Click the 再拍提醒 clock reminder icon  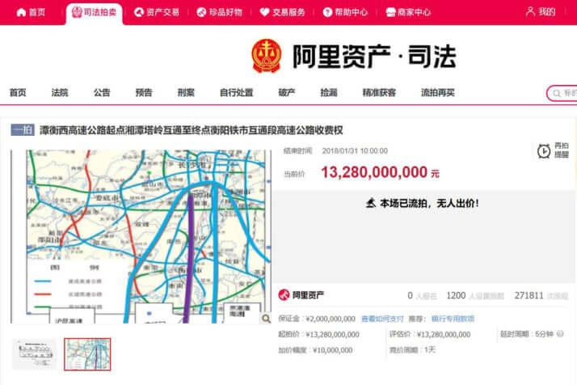tap(544, 150)
